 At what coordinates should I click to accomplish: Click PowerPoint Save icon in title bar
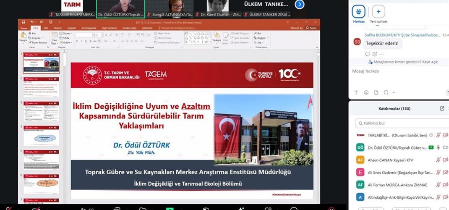click(23, 22)
